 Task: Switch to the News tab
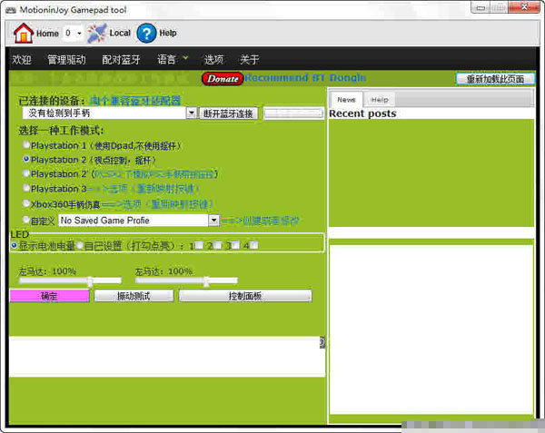tap(346, 100)
